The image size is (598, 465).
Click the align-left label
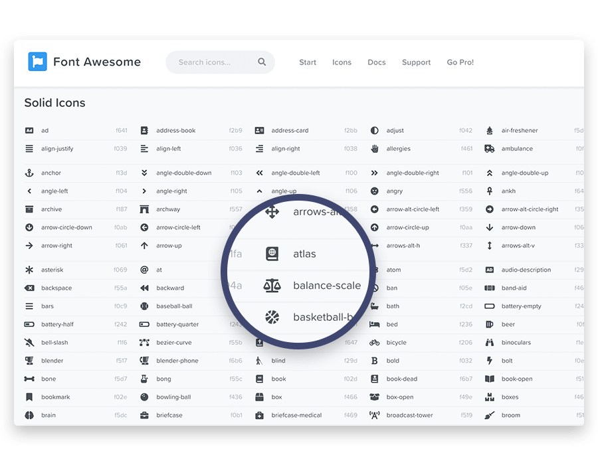coord(169,149)
